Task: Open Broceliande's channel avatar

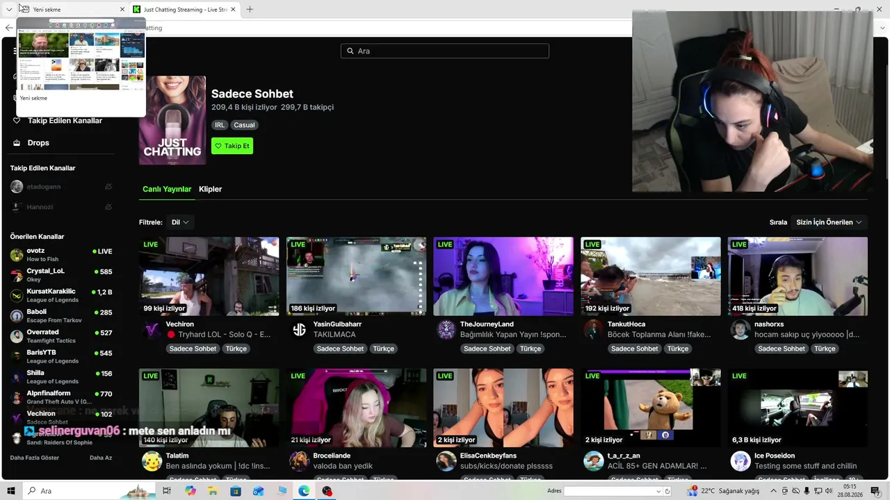Action: click(x=299, y=461)
